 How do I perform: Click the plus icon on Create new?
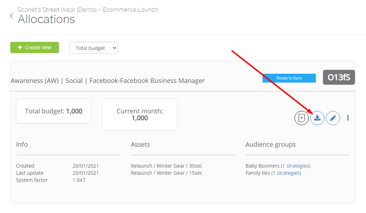click(x=20, y=47)
